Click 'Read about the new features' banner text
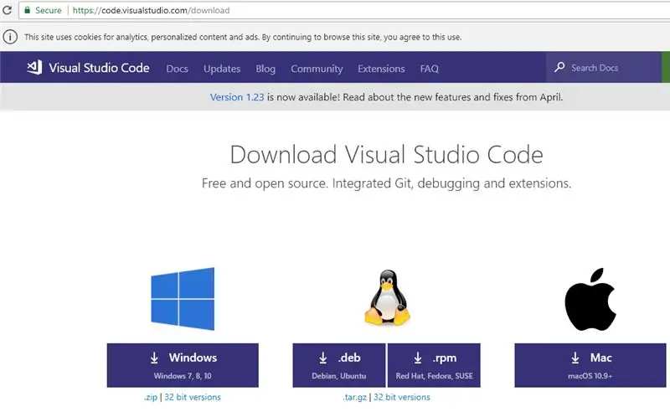 [x=452, y=97]
